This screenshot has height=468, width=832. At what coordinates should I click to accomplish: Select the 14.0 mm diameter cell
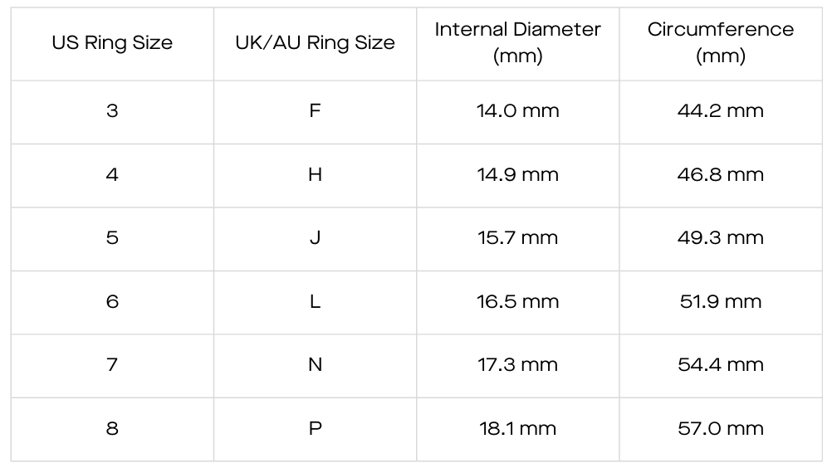(517, 111)
